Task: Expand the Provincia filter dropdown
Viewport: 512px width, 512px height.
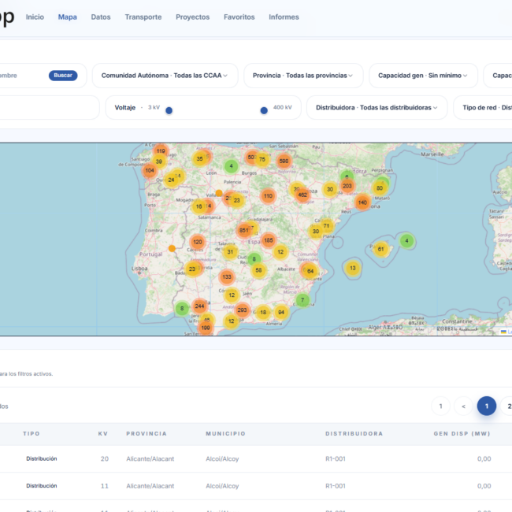Action: click(303, 76)
